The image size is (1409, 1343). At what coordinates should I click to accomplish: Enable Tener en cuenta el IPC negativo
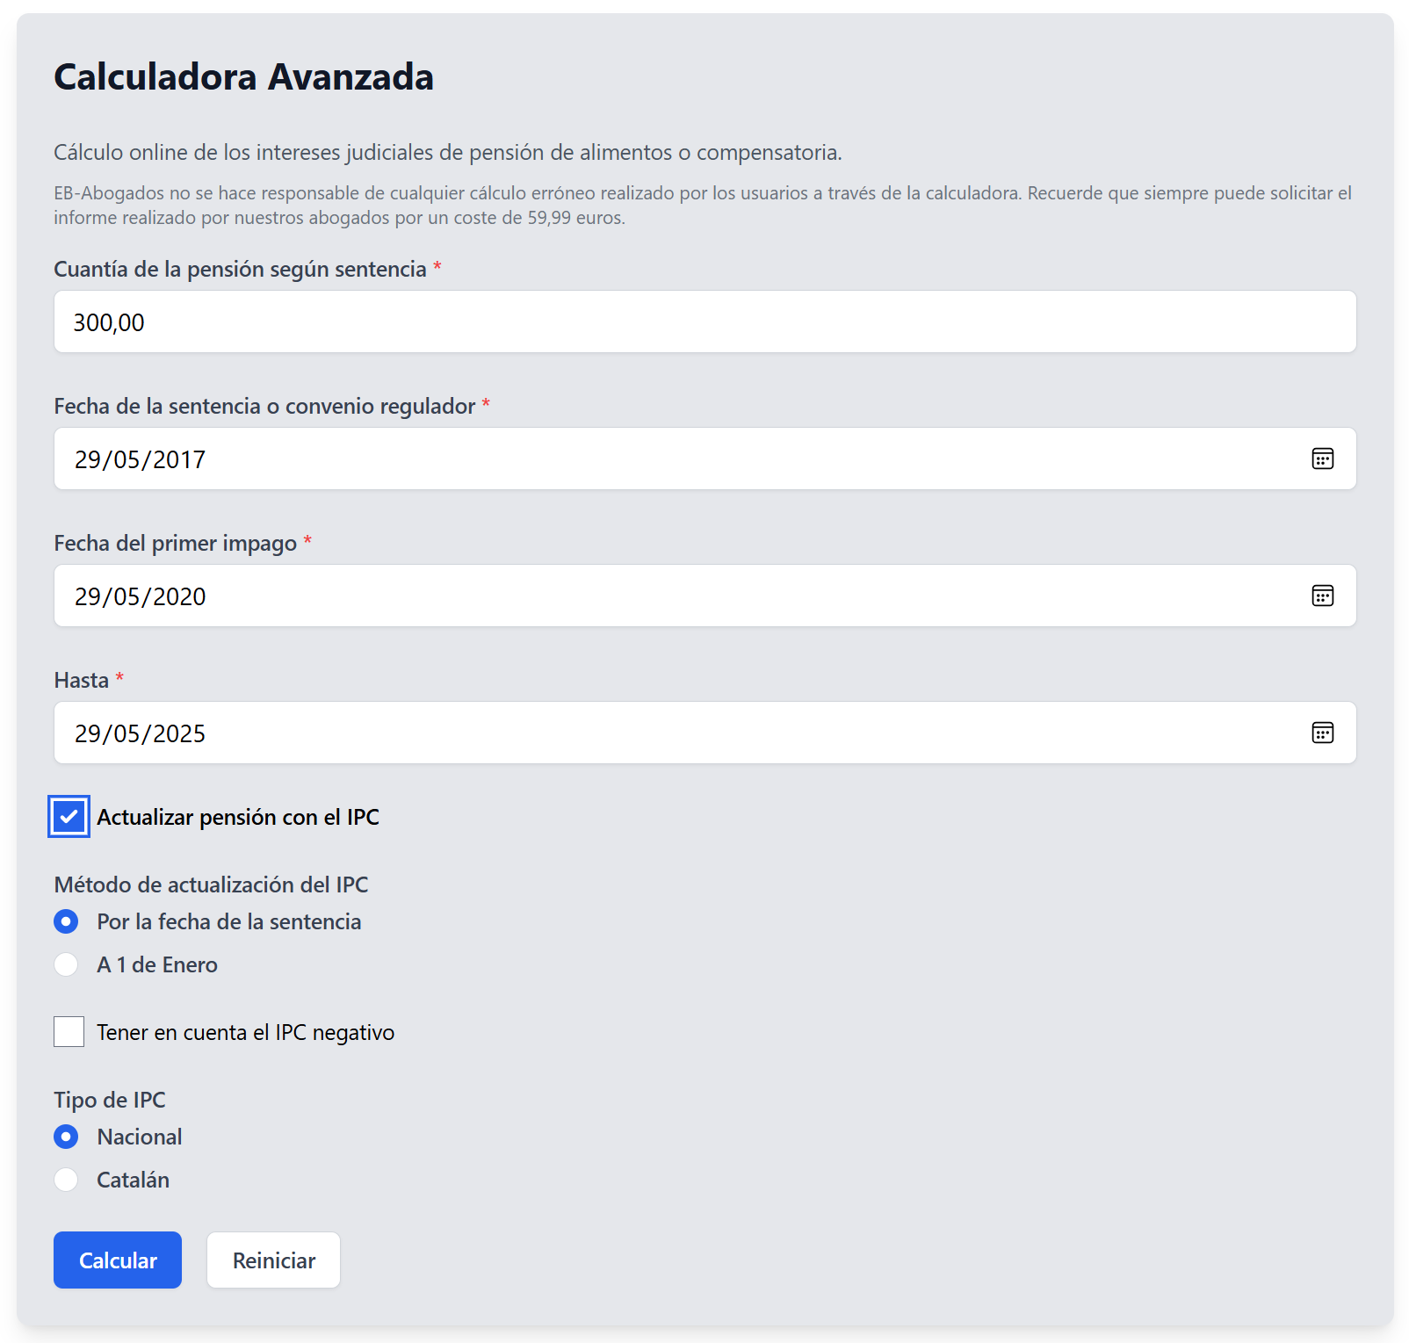pyautogui.click(x=69, y=1032)
